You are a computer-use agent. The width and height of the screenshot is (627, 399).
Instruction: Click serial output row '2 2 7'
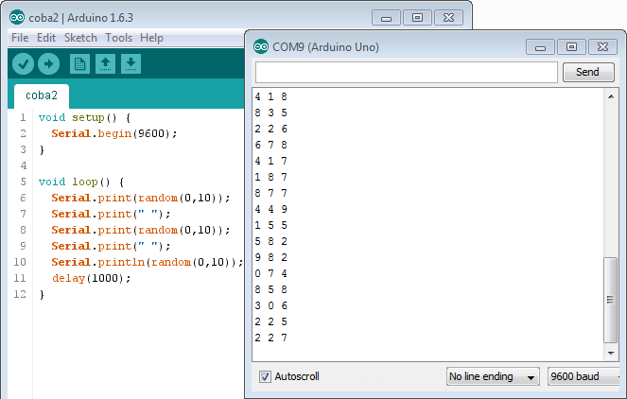pyautogui.click(x=271, y=338)
